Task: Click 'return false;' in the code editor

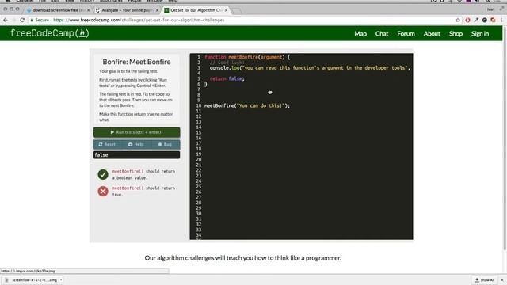Action: coord(227,78)
